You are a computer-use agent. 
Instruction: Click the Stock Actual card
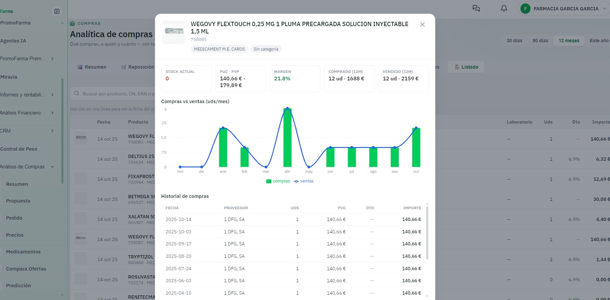click(186, 79)
